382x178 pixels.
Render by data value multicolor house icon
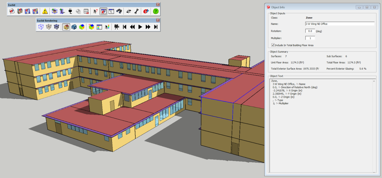pyautogui.click(x=82, y=27)
